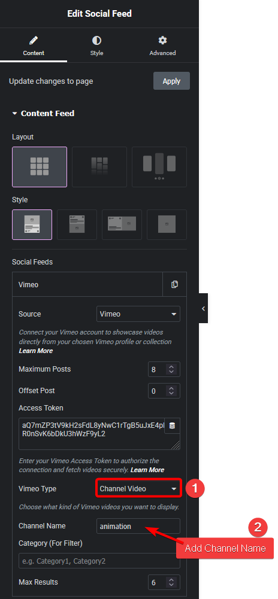Duplicate the Vimeo feed item
This screenshot has width=278, height=599.
175,285
